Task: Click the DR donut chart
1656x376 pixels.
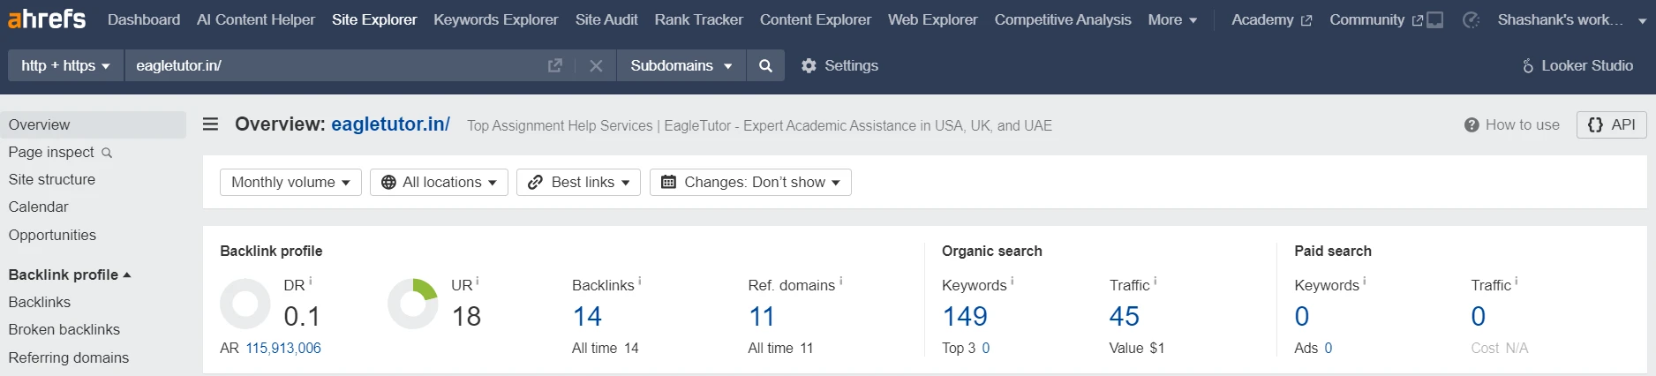Action: [245, 304]
